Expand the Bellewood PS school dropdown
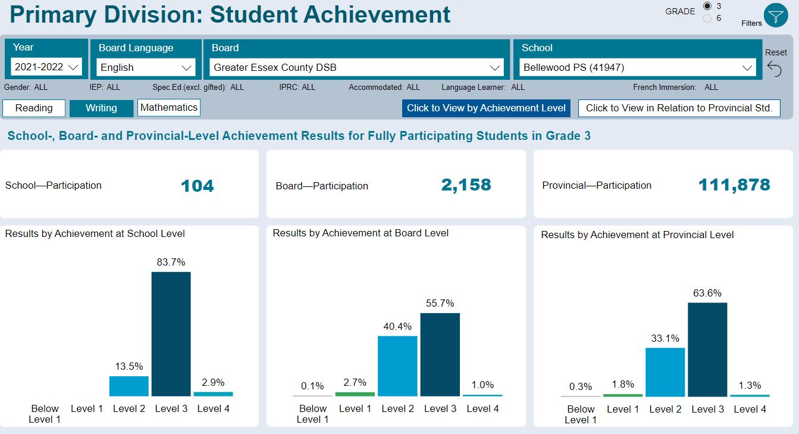Screen dimensions: 799x434 coord(638,67)
